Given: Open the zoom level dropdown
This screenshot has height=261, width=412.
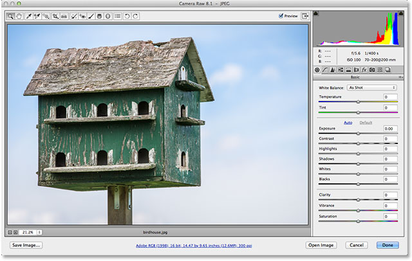Looking at the screenshot, I should pos(39,233).
